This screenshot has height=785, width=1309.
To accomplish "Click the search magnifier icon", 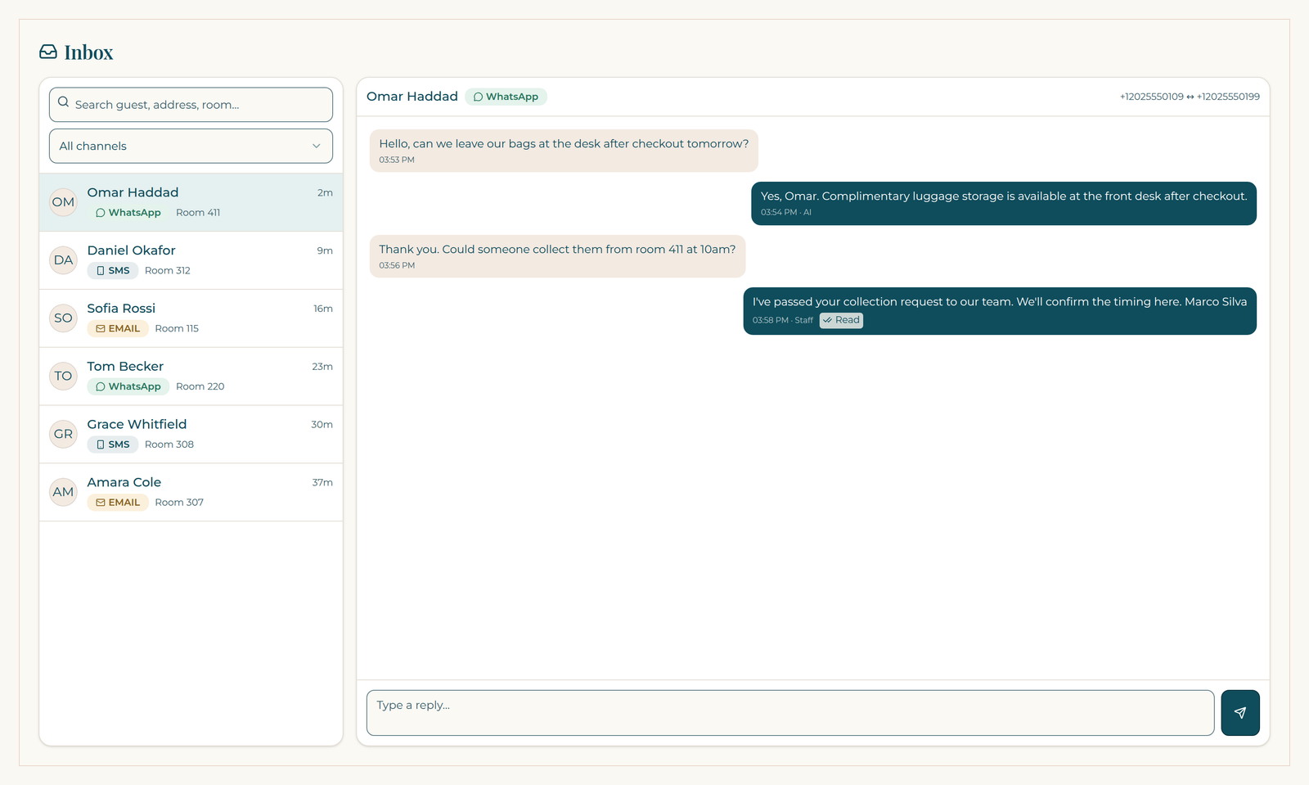I will click(x=64, y=103).
